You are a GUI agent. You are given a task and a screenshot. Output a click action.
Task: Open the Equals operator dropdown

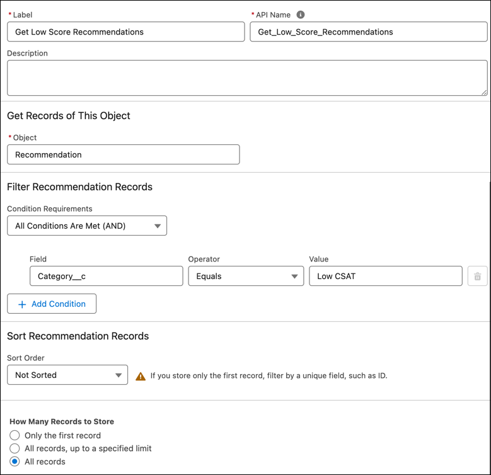[246, 276]
